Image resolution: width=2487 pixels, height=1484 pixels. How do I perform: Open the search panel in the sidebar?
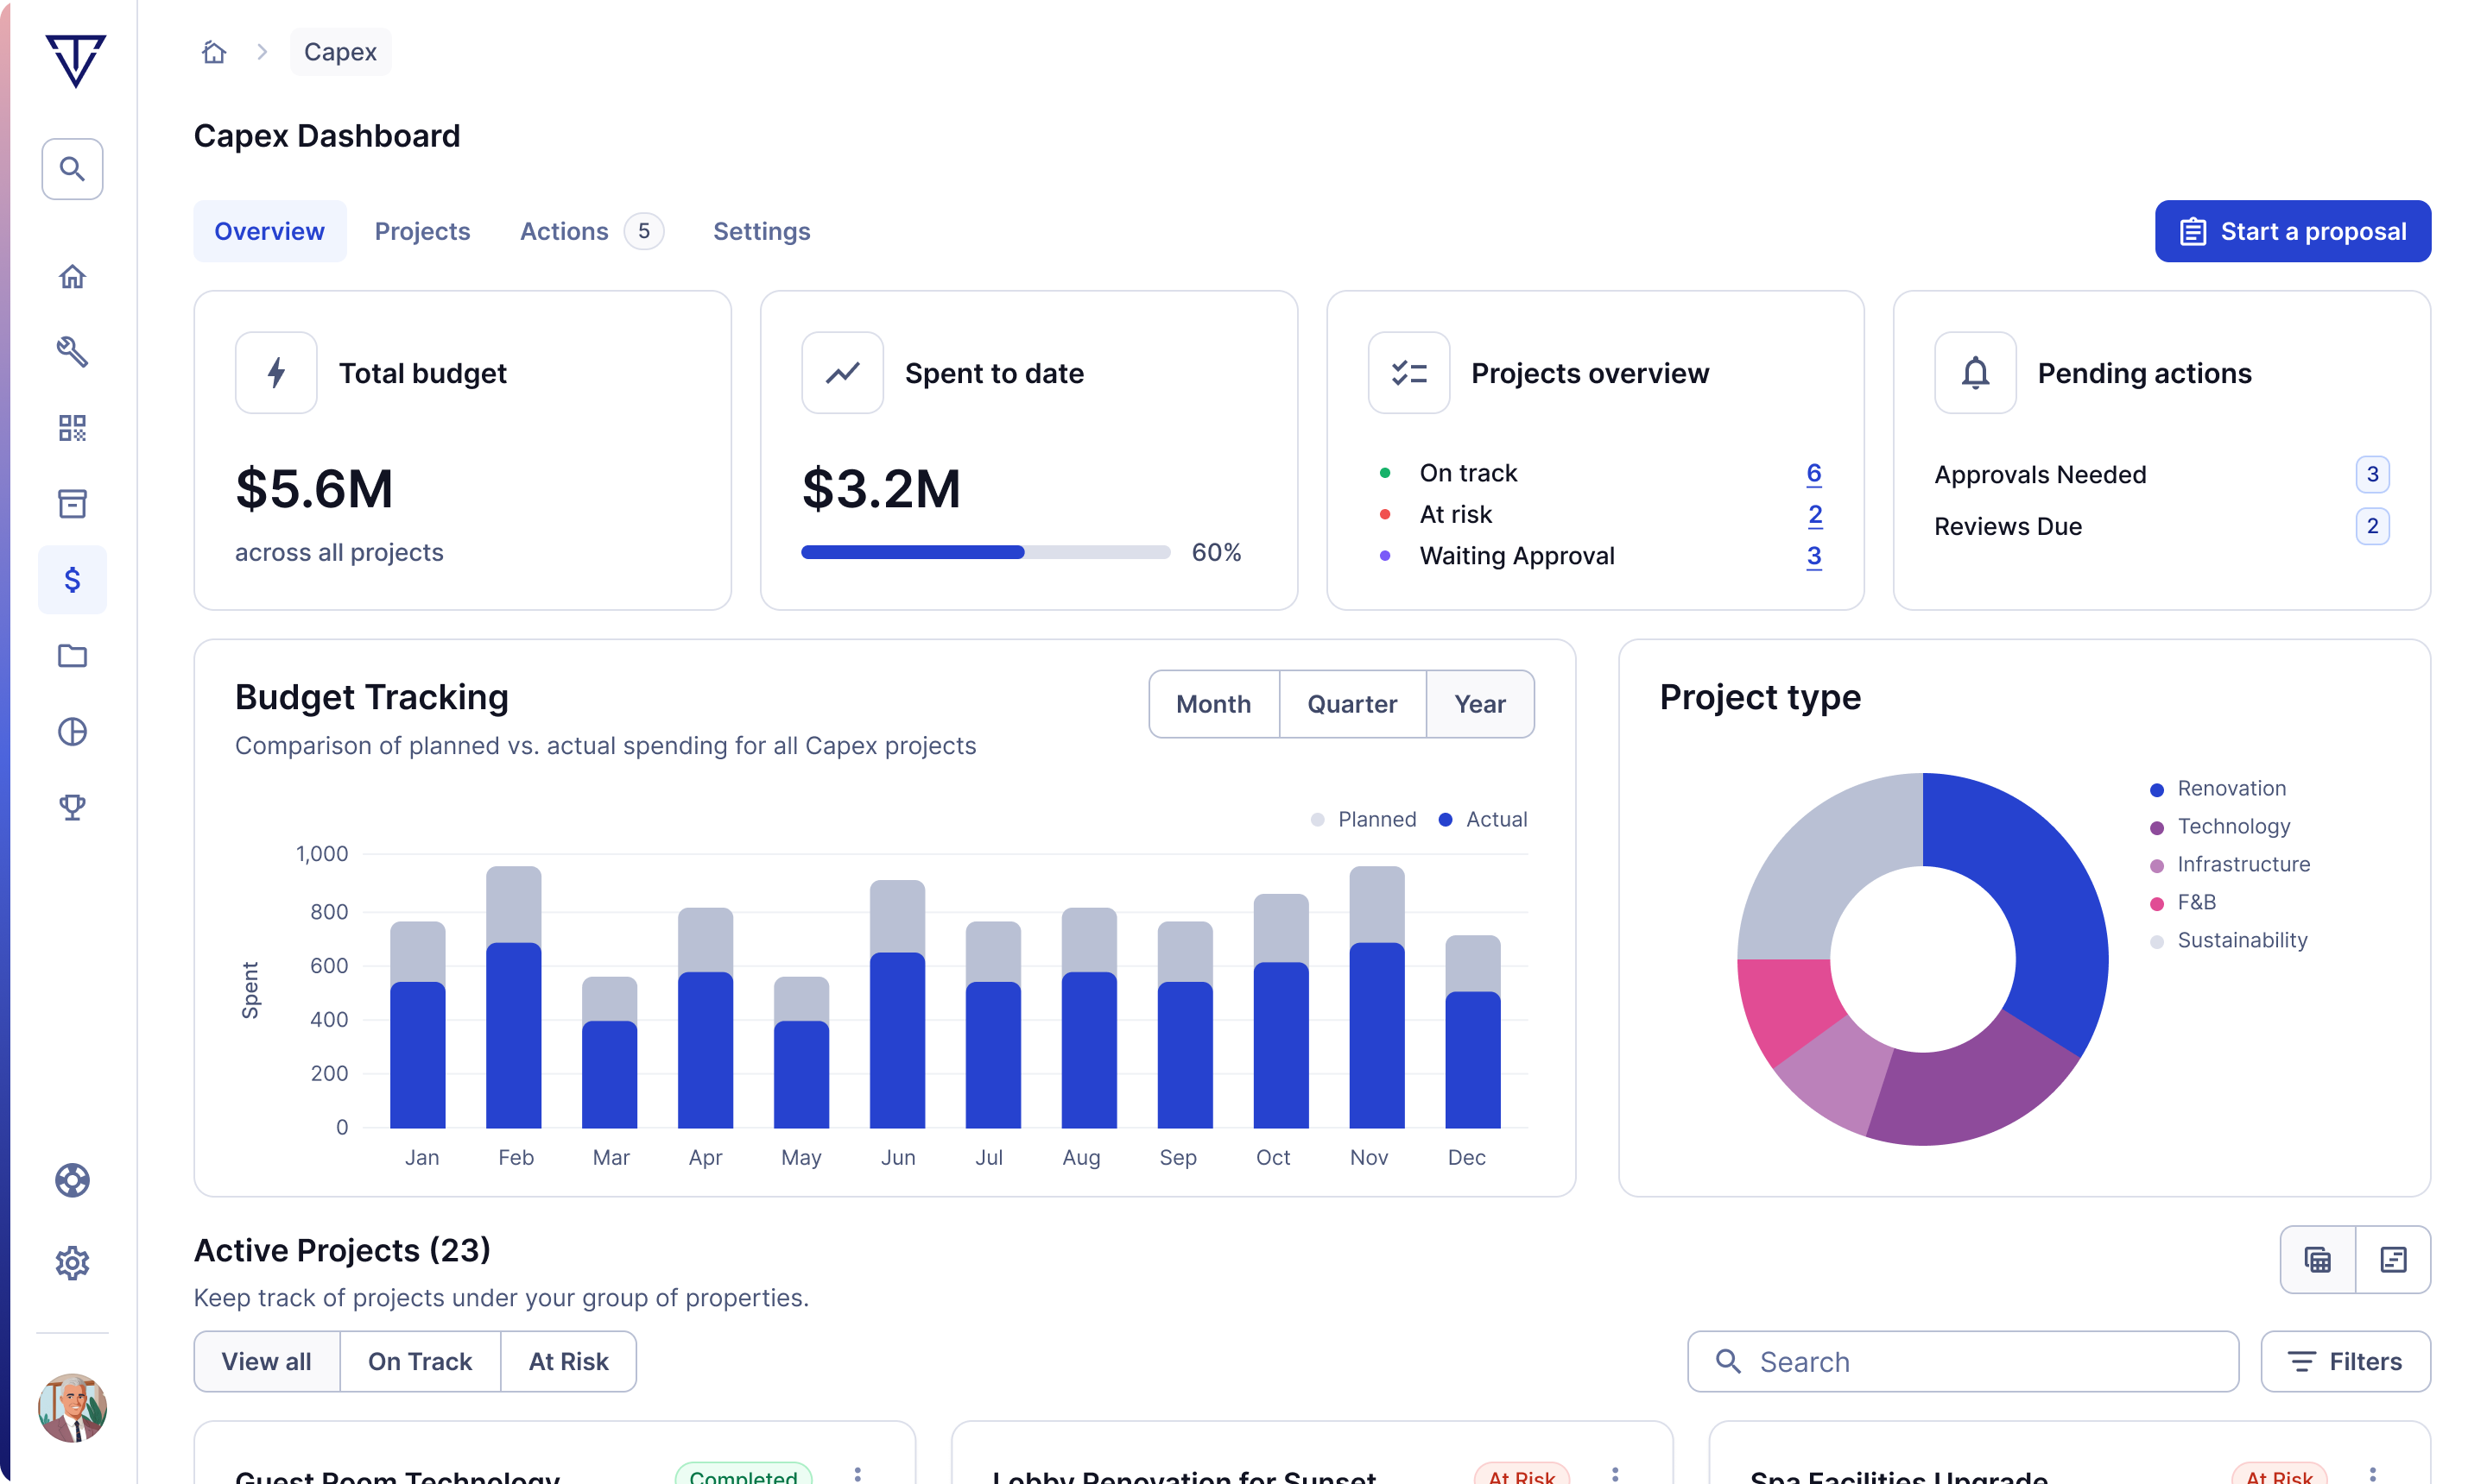point(72,169)
